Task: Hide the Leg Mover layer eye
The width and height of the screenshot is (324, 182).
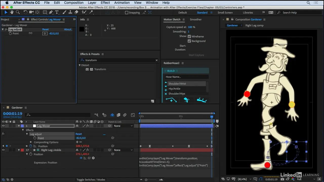Action: tap(3, 126)
